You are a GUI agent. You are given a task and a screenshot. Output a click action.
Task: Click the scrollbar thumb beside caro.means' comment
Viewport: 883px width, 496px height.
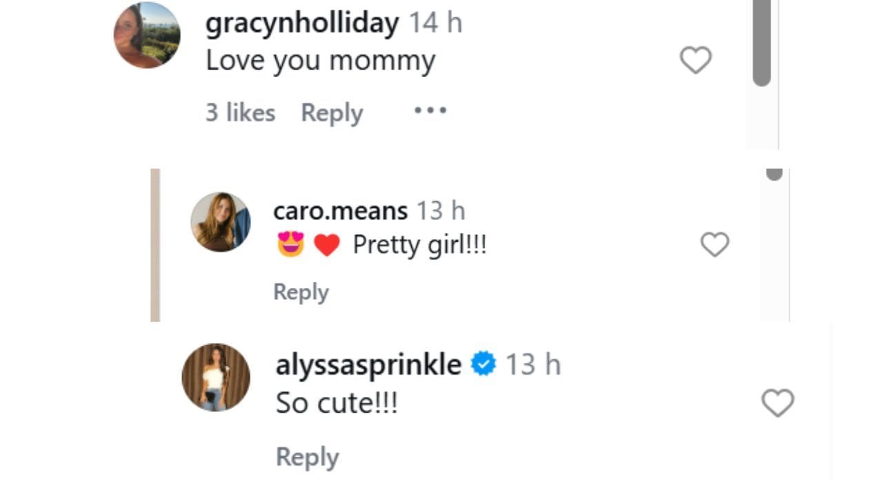[775, 174]
